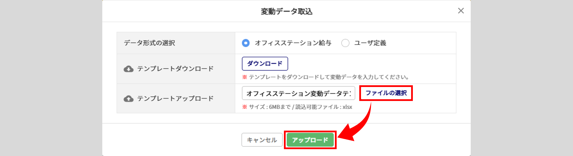Click the cloud upload icon

click(x=128, y=99)
